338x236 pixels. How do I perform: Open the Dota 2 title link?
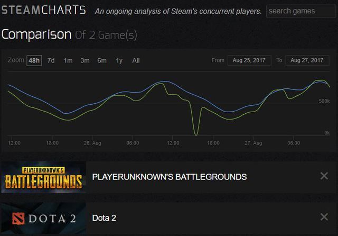(104, 217)
